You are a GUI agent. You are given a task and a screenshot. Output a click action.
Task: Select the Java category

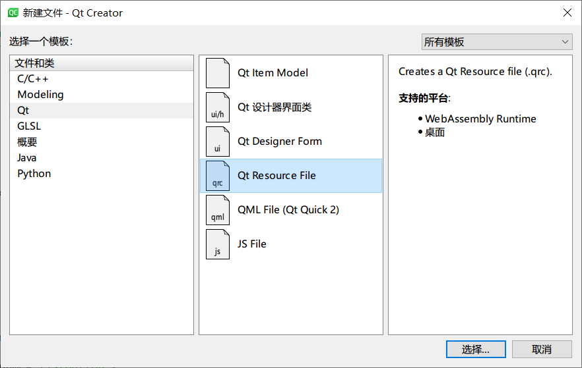(102, 158)
